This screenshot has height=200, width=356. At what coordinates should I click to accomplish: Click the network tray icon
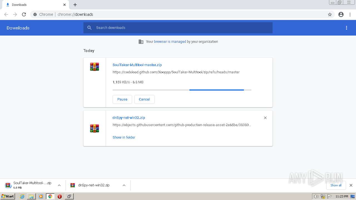(323, 196)
